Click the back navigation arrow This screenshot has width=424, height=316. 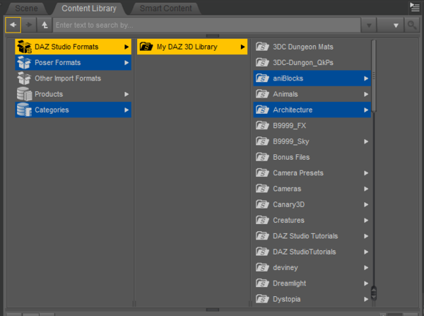[x=13, y=25]
